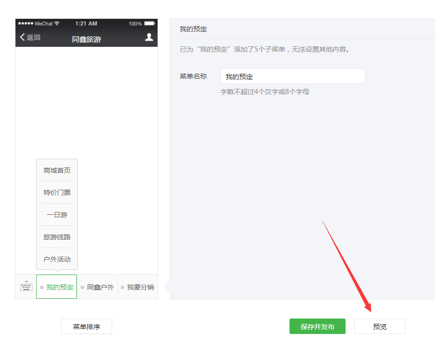Image resolution: width=435 pixels, height=347 pixels.
Task: Choose 商城首页 from the submenu
Action: [57, 170]
